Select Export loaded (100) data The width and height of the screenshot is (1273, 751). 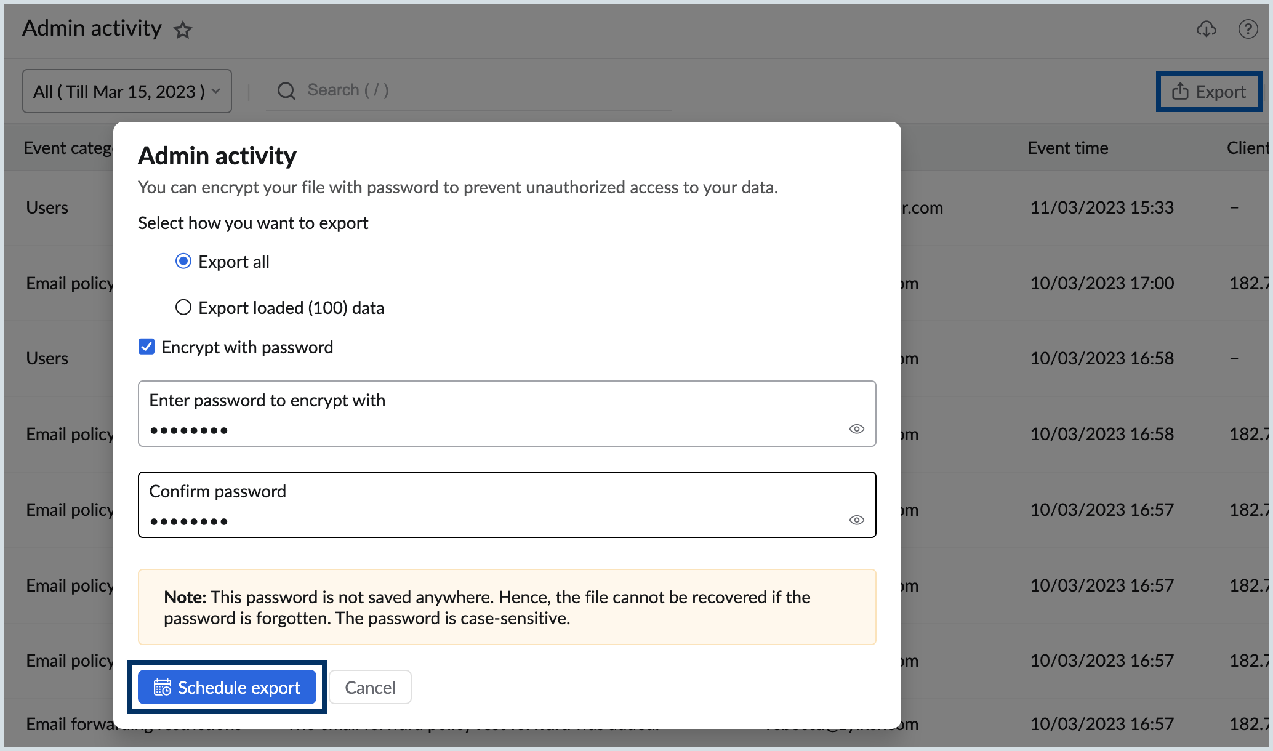coord(183,307)
